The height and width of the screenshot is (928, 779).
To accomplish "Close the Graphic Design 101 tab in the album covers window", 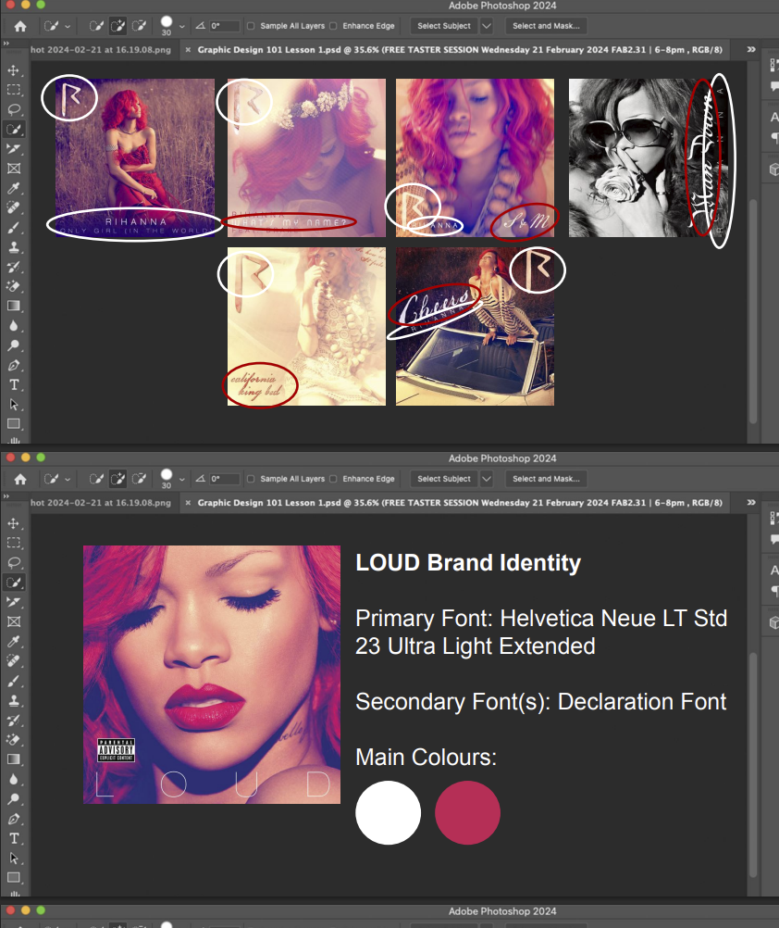I will (x=188, y=50).
